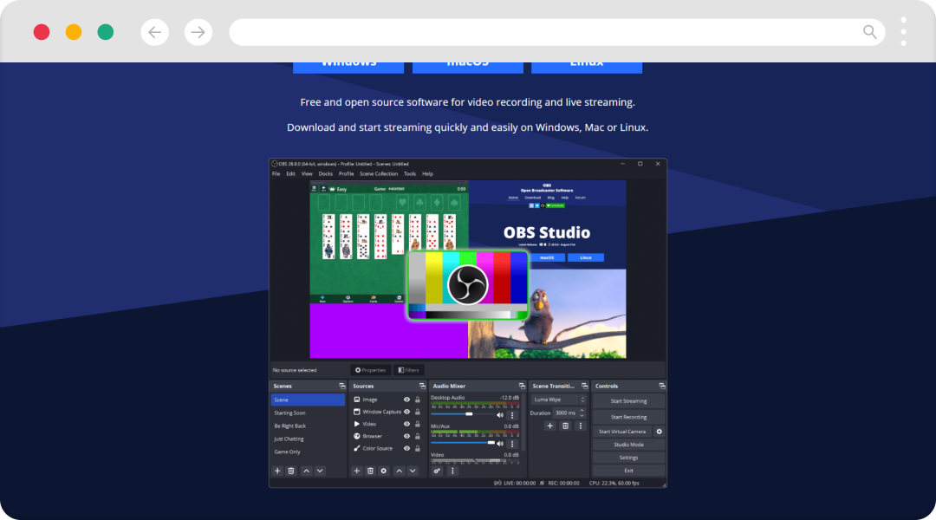Open advanced audio properties gears icon

click(437, 471)
